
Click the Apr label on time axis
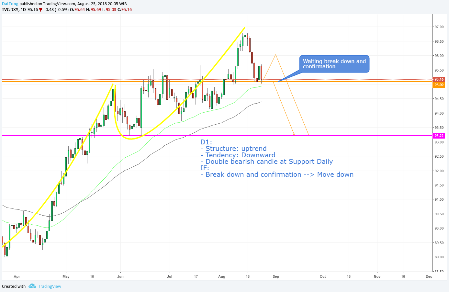pos(17,276)
